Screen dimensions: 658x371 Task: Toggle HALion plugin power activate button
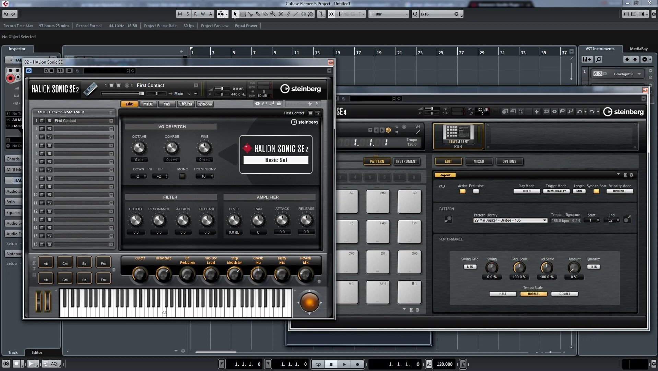[x=29, y=71]
